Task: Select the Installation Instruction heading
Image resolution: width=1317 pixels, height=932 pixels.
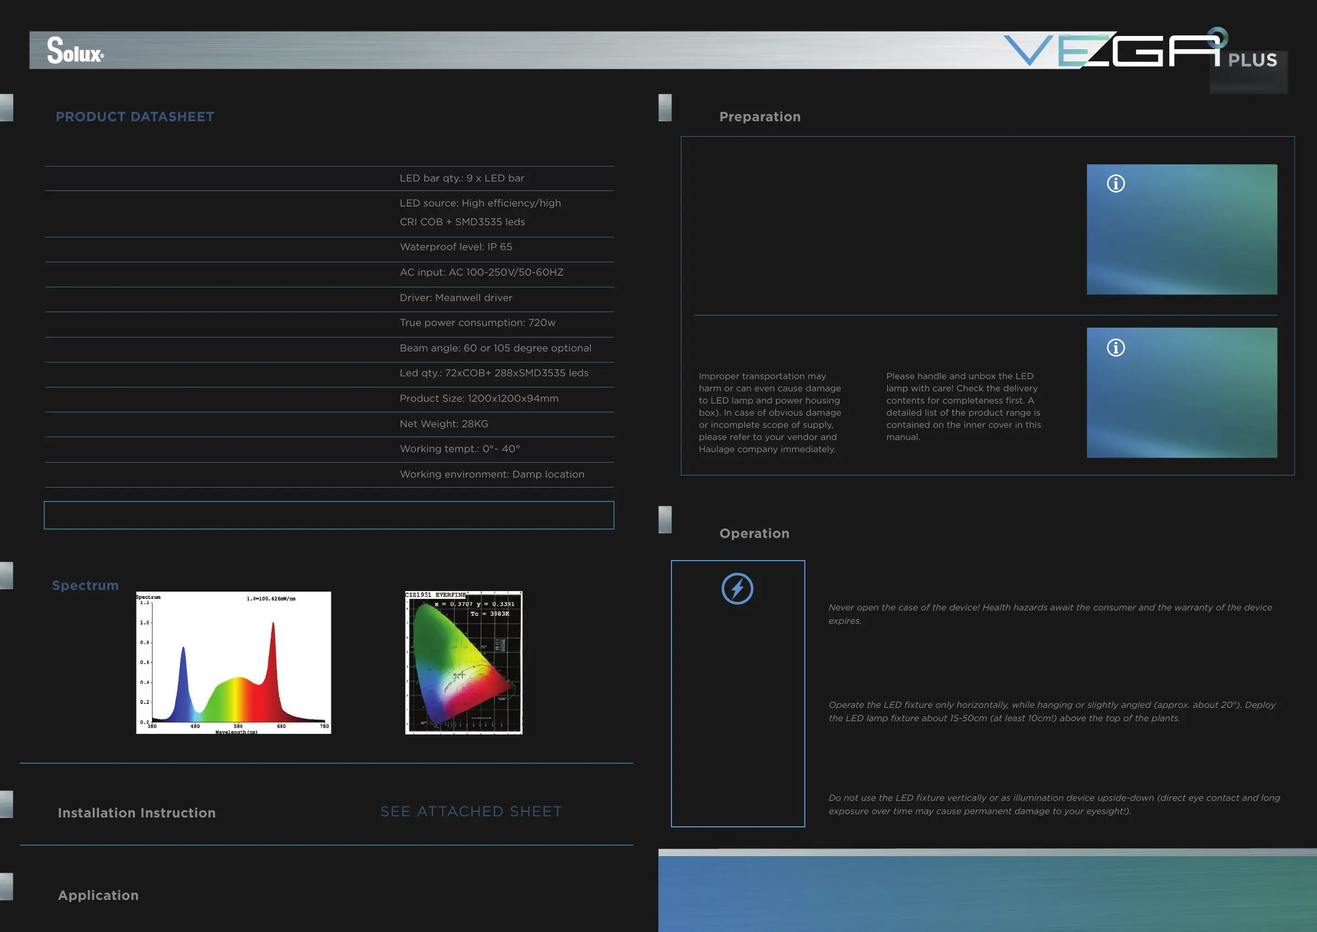Action: click(137, 812)
